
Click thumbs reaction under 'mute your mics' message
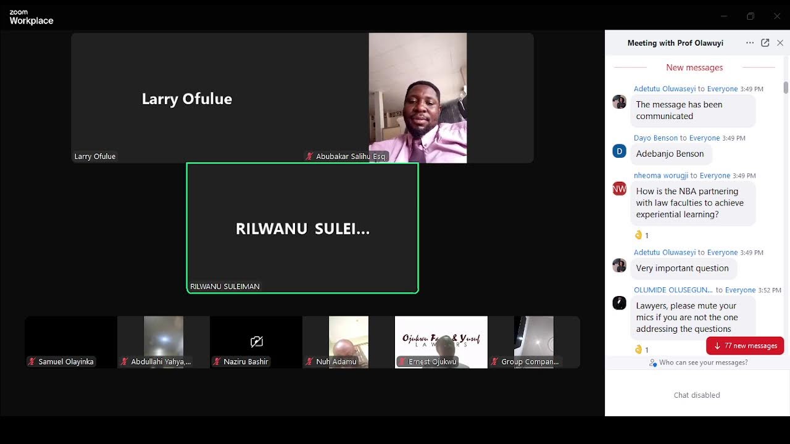coord(642,350)
